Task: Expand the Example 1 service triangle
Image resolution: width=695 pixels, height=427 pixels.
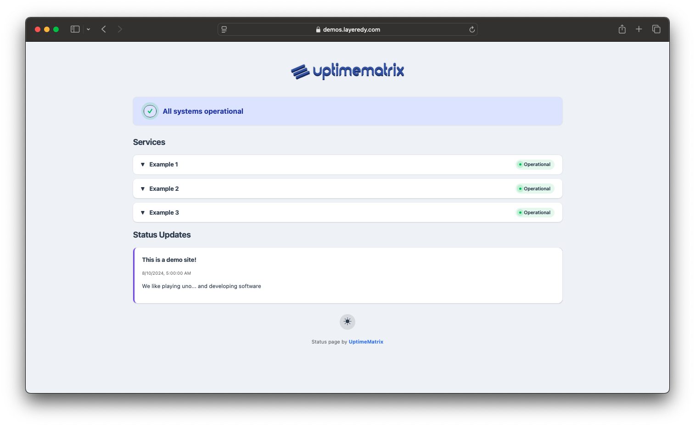Action: pyautogui.click(x=143, y=165)
